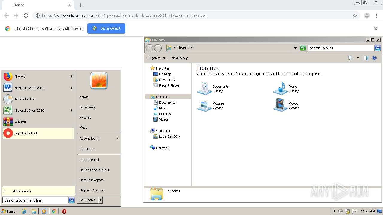Click New library in Explorer toolbar
Image resolution: width=383 pixels, height=215 pixels.
click(x=180, y=58)
